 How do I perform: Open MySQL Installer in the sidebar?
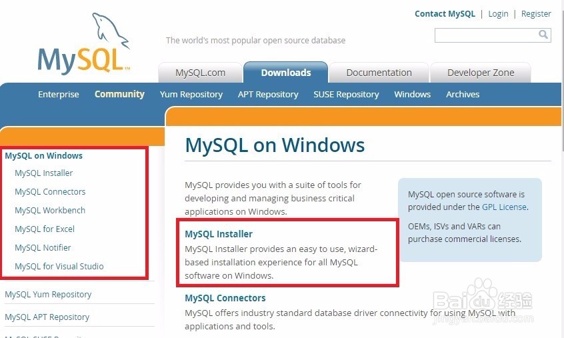tap(43, 173)
